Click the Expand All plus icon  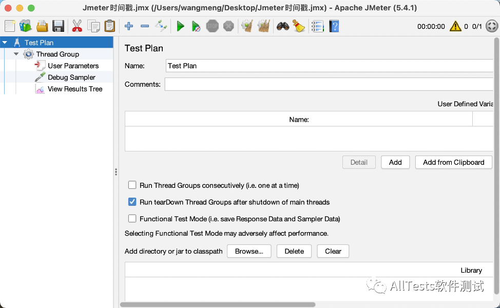click(x=129, y=26)
